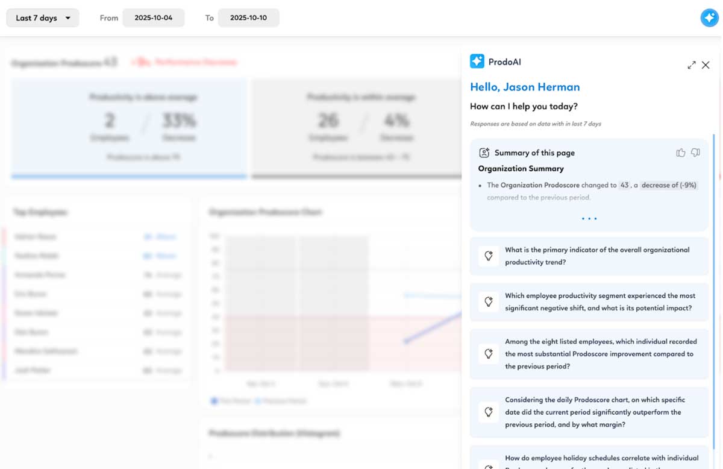Click lightbulb icon beside primary indicator question
Screen dimensions: 723x469
tap(489, 256)
